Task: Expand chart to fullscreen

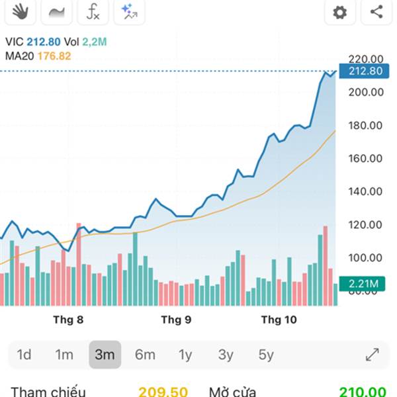Action: point(373,355)
